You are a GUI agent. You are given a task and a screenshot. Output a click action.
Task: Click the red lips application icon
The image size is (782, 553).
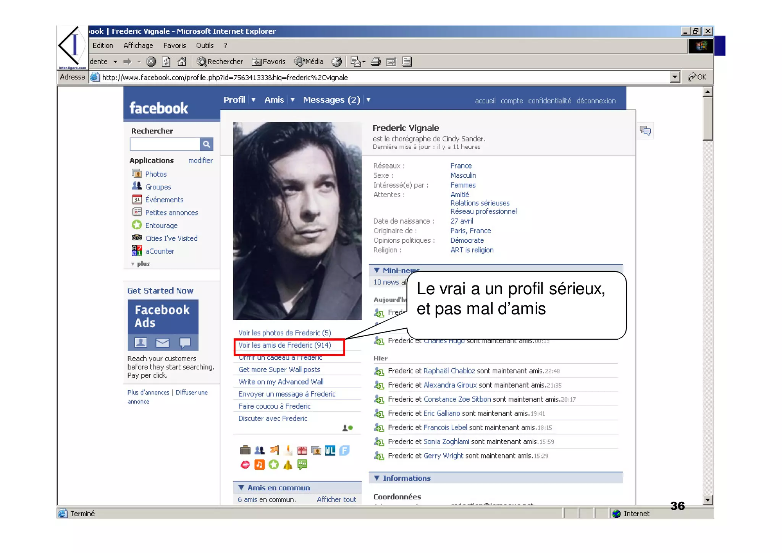pyautogui.click(x=245, y=465)
